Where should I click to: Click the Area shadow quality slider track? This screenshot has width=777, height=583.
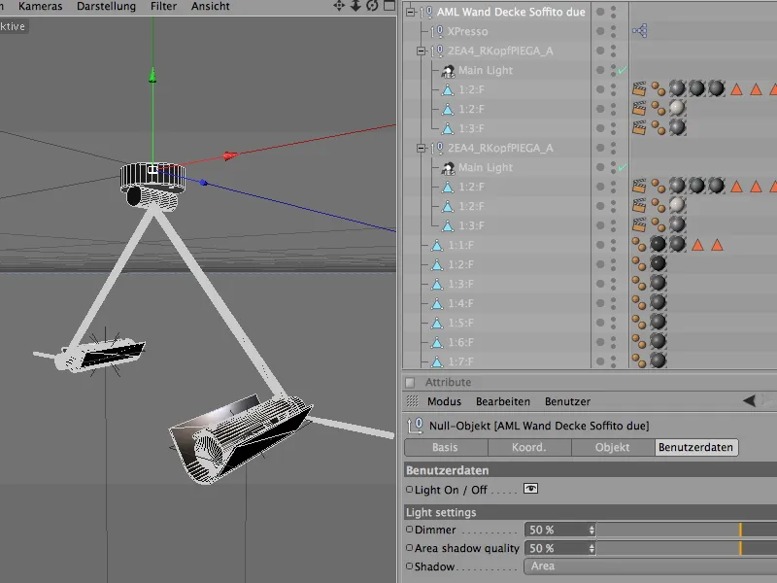click(680, 548)
